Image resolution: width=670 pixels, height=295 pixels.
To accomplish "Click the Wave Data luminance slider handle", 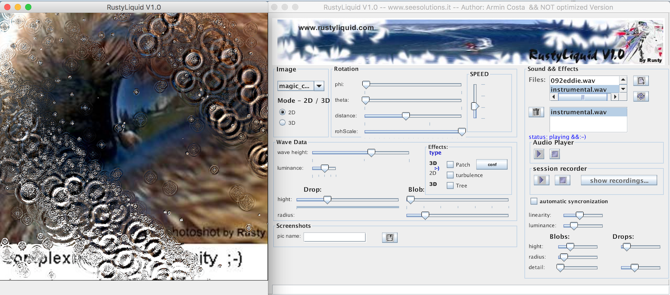I will pyautogui.click(x=325, y=168).
